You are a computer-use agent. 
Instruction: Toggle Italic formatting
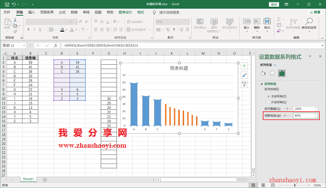34,30
